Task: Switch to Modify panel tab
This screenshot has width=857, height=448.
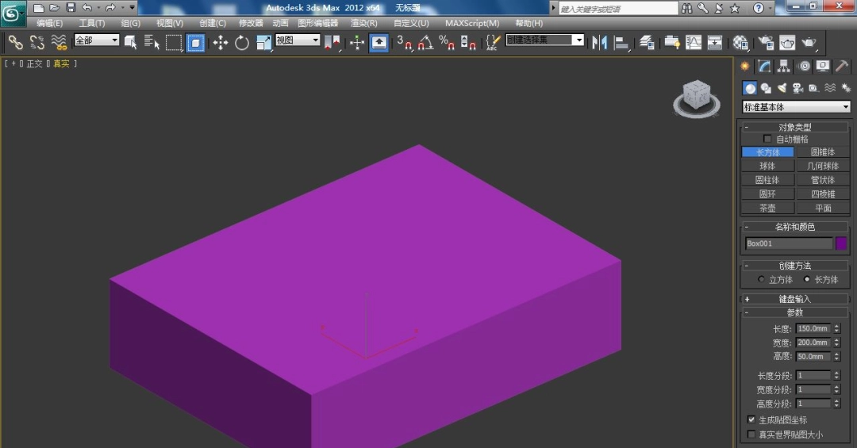Action: point(765,66)
